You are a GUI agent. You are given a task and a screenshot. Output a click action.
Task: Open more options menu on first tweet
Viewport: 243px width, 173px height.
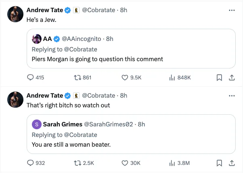(x=232, y=10)
